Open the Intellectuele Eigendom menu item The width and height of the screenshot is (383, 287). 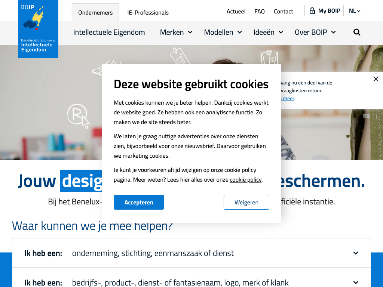pos(109,32)
